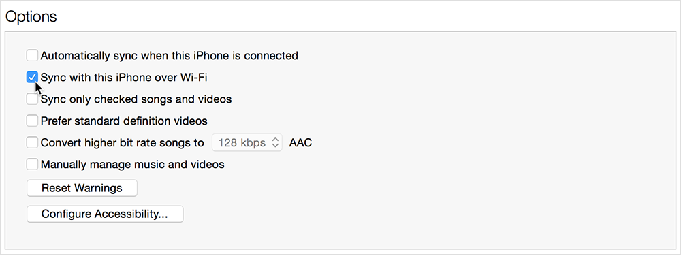Check the Convert higher bit rate songs box
681x256 pixels.
click(x=32, y=142)
